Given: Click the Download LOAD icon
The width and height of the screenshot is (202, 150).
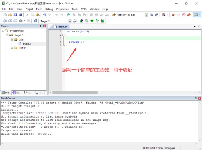Looking at the screenshot, I should (x=35, y=21).
